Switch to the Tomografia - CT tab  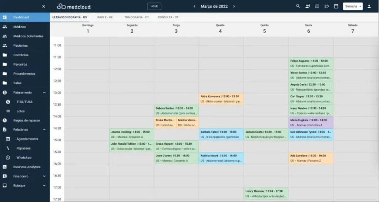pyautogui.click(x=137, y=17)
